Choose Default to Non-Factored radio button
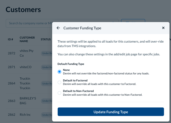Viewport: 171px width, 123px height. click(59, 93)
